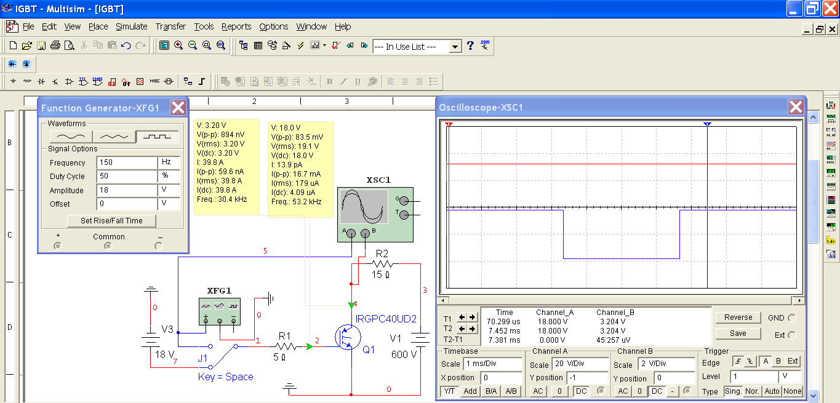840x403 pixels.
Task: Open the In Use List dropdown
Action: [455, 47]
